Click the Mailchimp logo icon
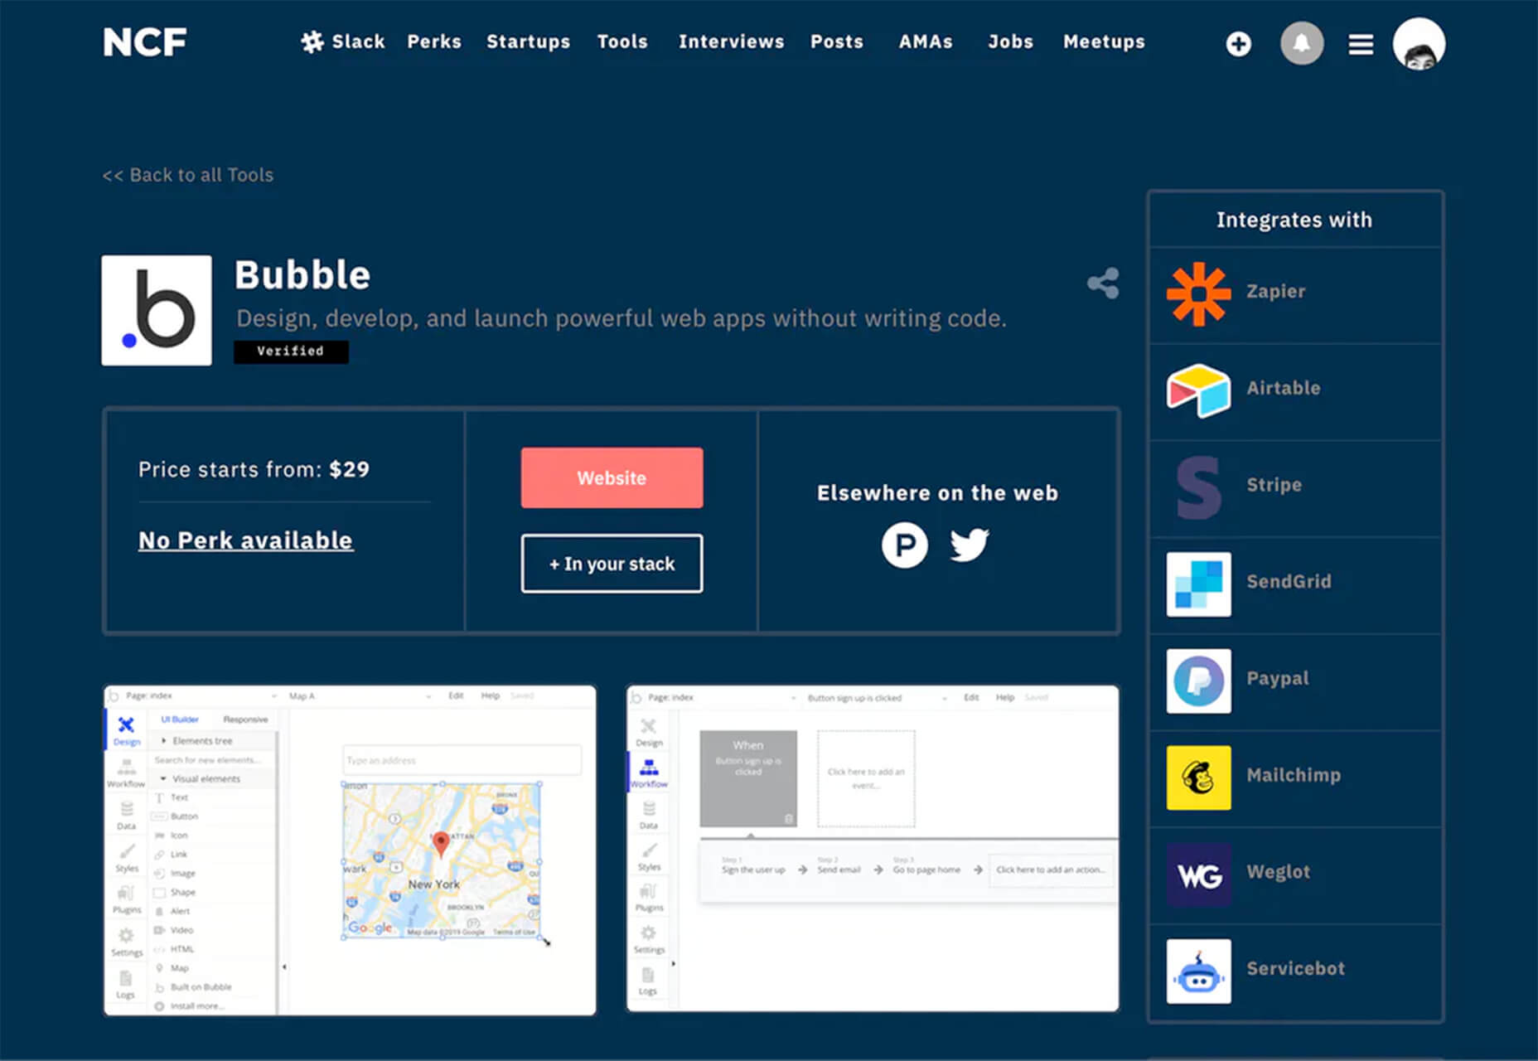The width and height of the screenshot is (1538, 1061). click(1198, 778)
